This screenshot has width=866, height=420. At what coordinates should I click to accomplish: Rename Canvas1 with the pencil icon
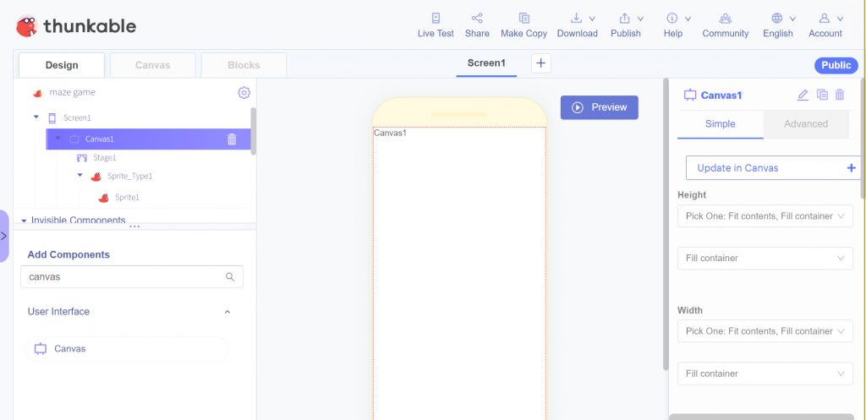point(803,95)
